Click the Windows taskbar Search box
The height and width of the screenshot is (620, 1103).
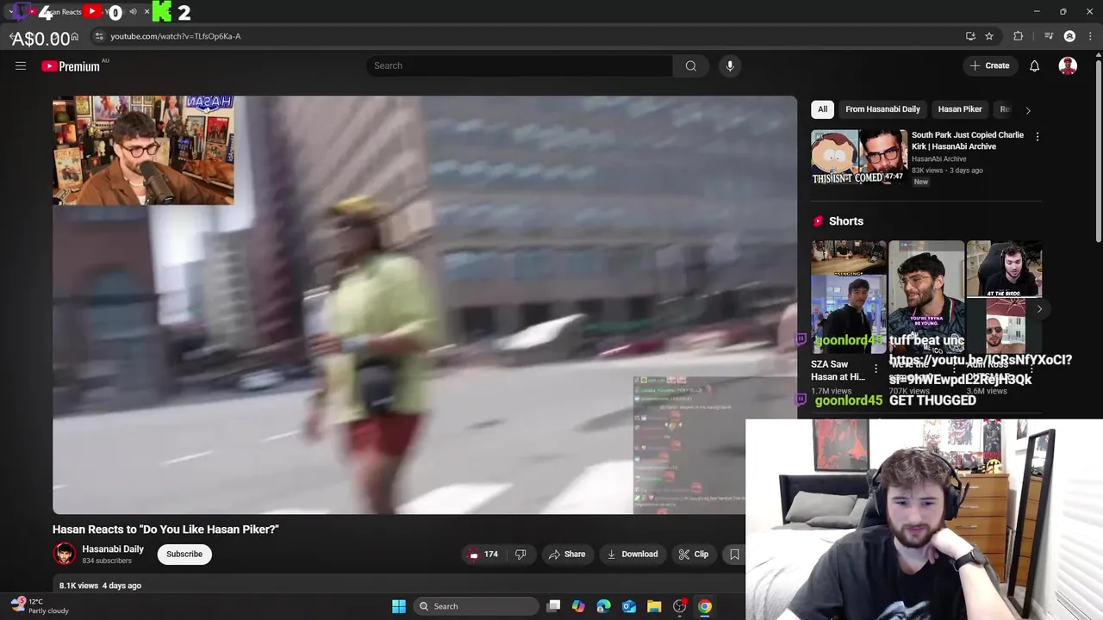tap(476, 606)
